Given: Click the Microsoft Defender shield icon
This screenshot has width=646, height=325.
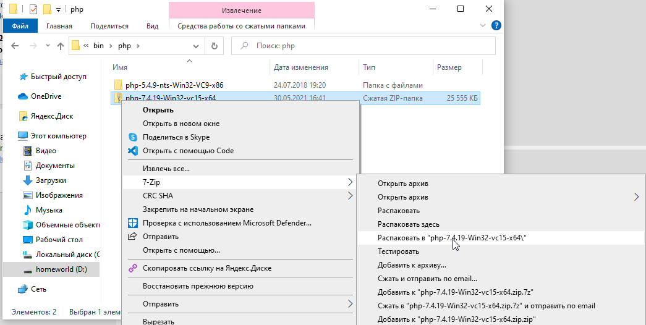Looking at the screenshot, I should (x=132, y=223).
